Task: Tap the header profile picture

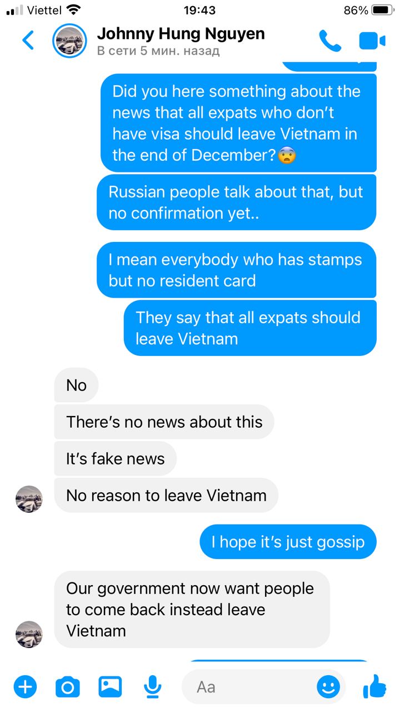Action: (x=69, y=41)
